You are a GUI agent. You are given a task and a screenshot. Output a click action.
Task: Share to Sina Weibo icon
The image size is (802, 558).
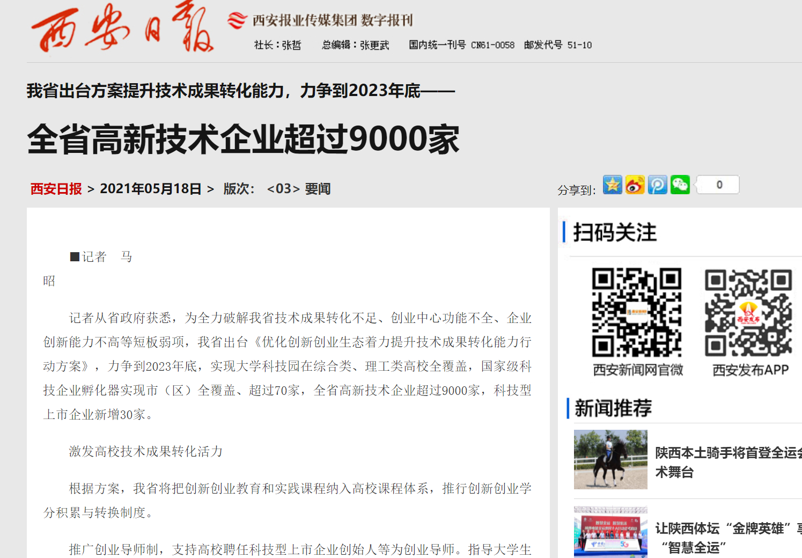(635, 185)
